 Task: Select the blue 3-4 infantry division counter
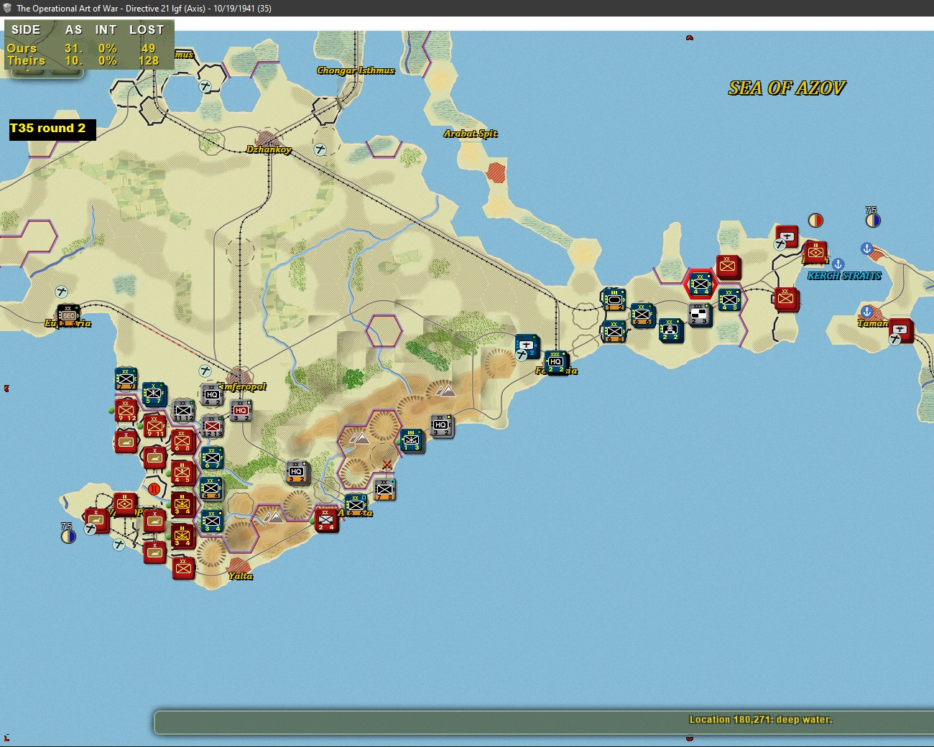click(212, 521)
